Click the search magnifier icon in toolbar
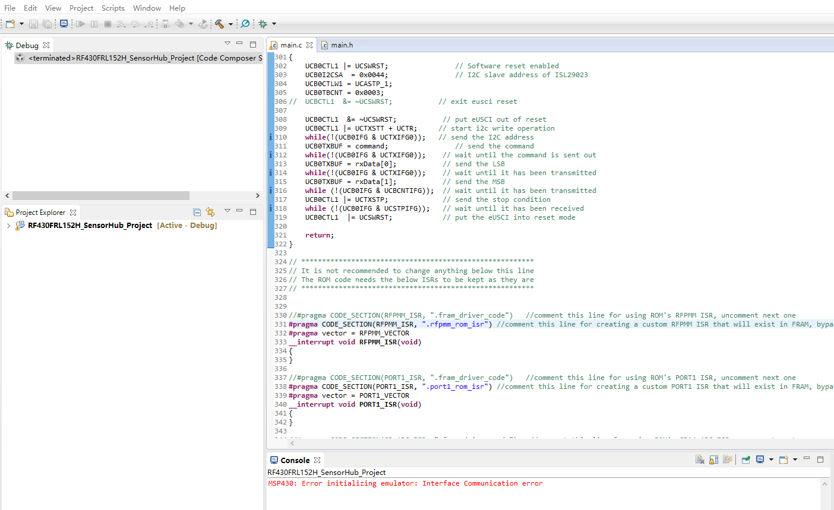 click(245, 24)
